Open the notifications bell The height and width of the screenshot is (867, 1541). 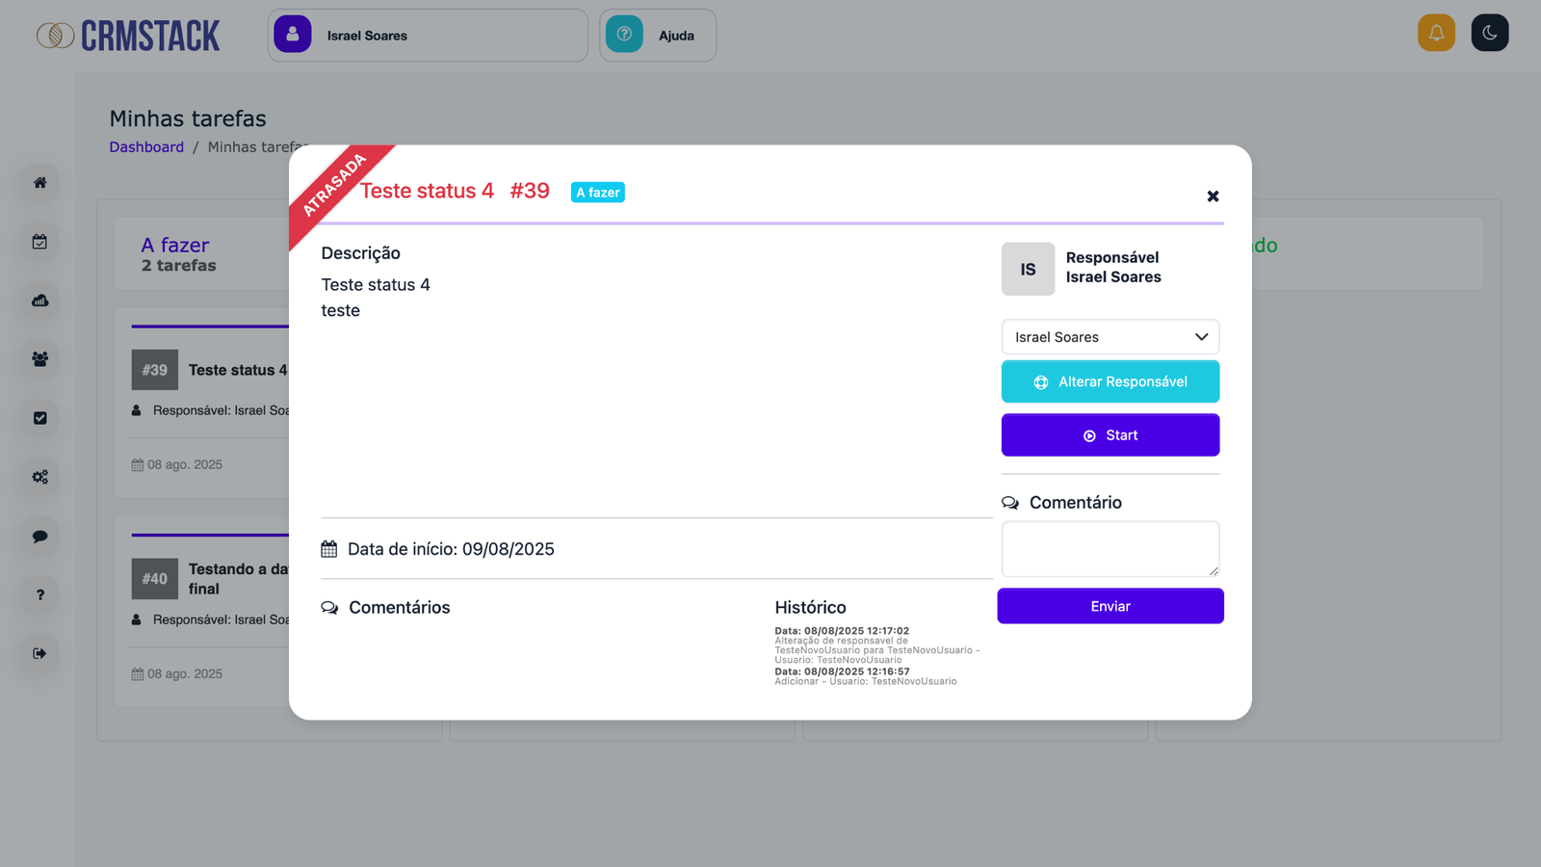(x=1436, y=33)
